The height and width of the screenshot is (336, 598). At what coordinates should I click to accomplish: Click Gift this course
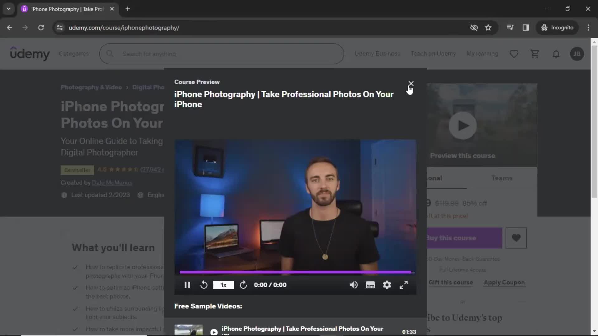coord(451,282)
